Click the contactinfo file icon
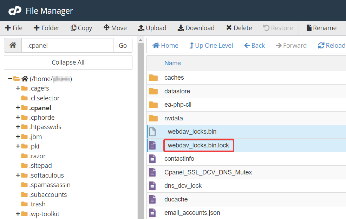346x219 pixels. tap(152, 159)
